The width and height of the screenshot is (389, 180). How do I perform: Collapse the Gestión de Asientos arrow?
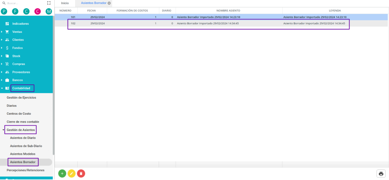click(4, 130)
